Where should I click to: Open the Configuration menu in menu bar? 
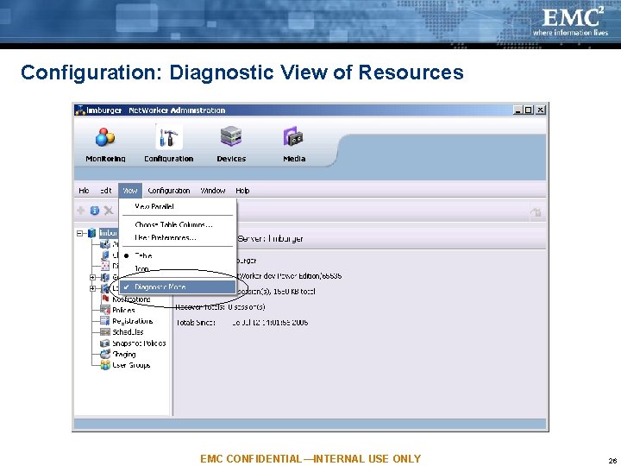[169, 191]
